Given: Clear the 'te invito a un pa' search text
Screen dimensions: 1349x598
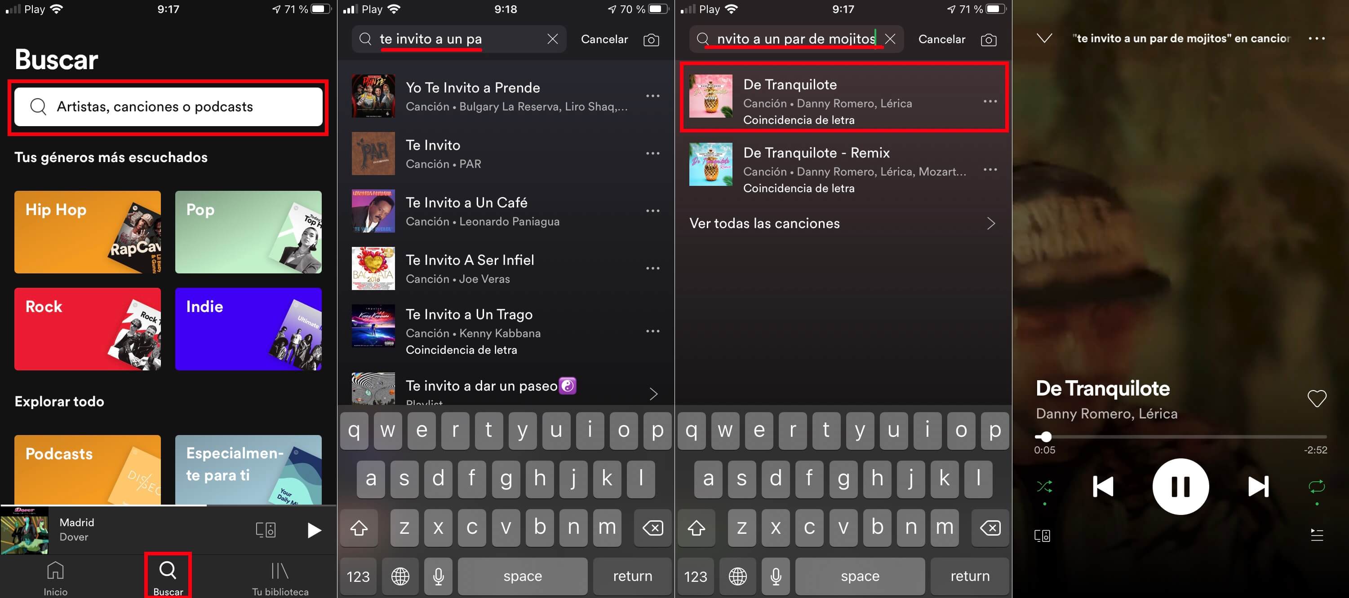Looking at the screenshot, I should pos(552,39).
